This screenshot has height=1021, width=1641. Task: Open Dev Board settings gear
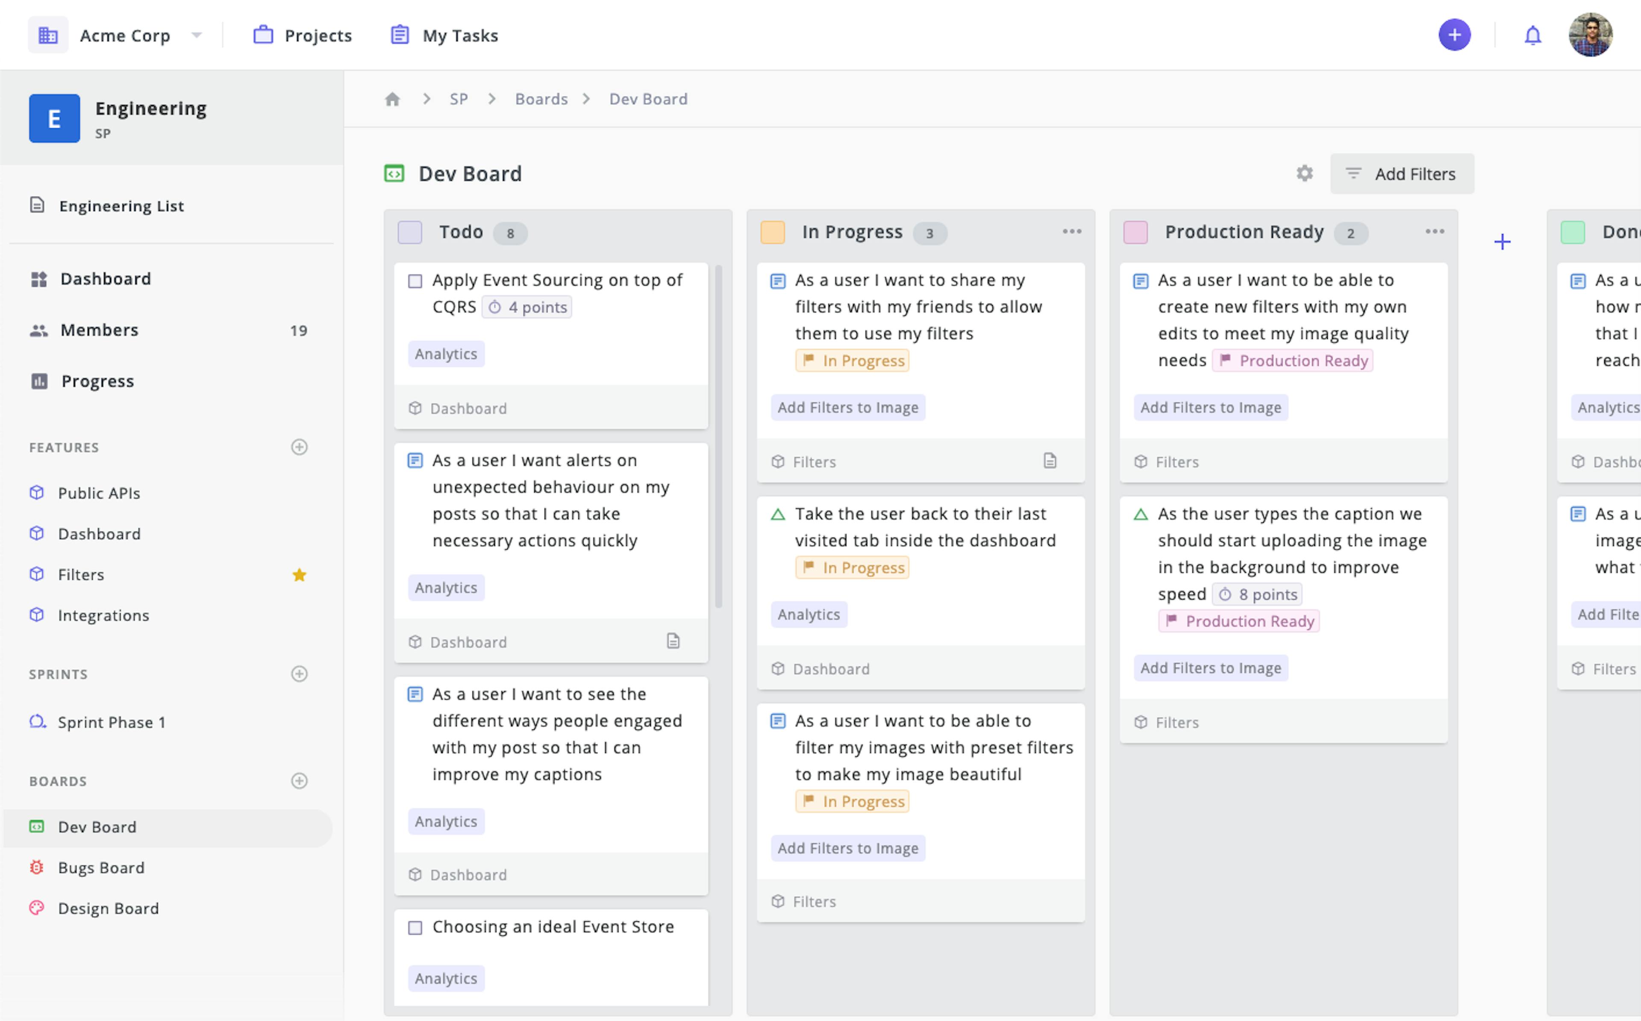pos(1304,174)
